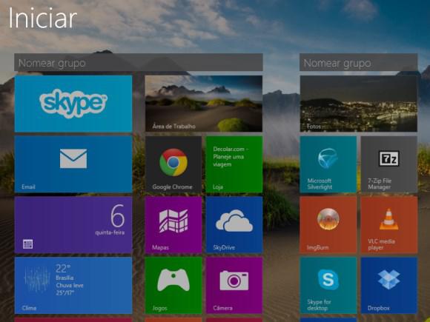Open the Dropbox tile
This screenshot has width=430, height=322.
[389, 285]
